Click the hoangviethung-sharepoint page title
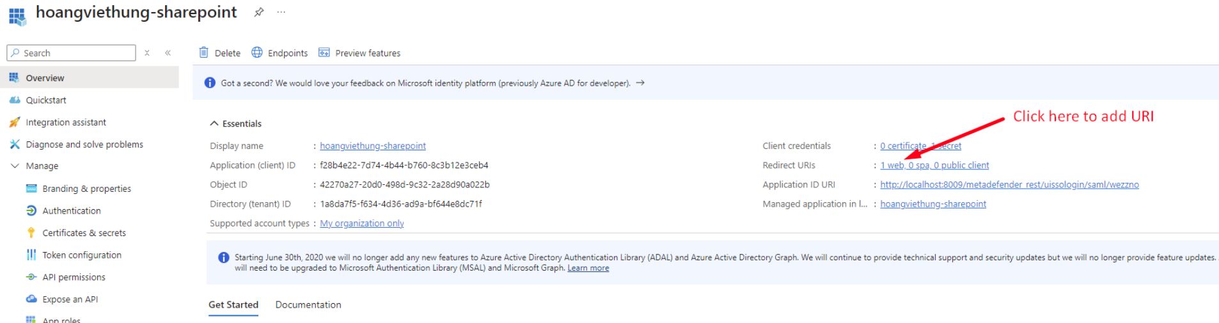Image resolution: width=1219 pixels, height=323 pixels. coord(136,12)
